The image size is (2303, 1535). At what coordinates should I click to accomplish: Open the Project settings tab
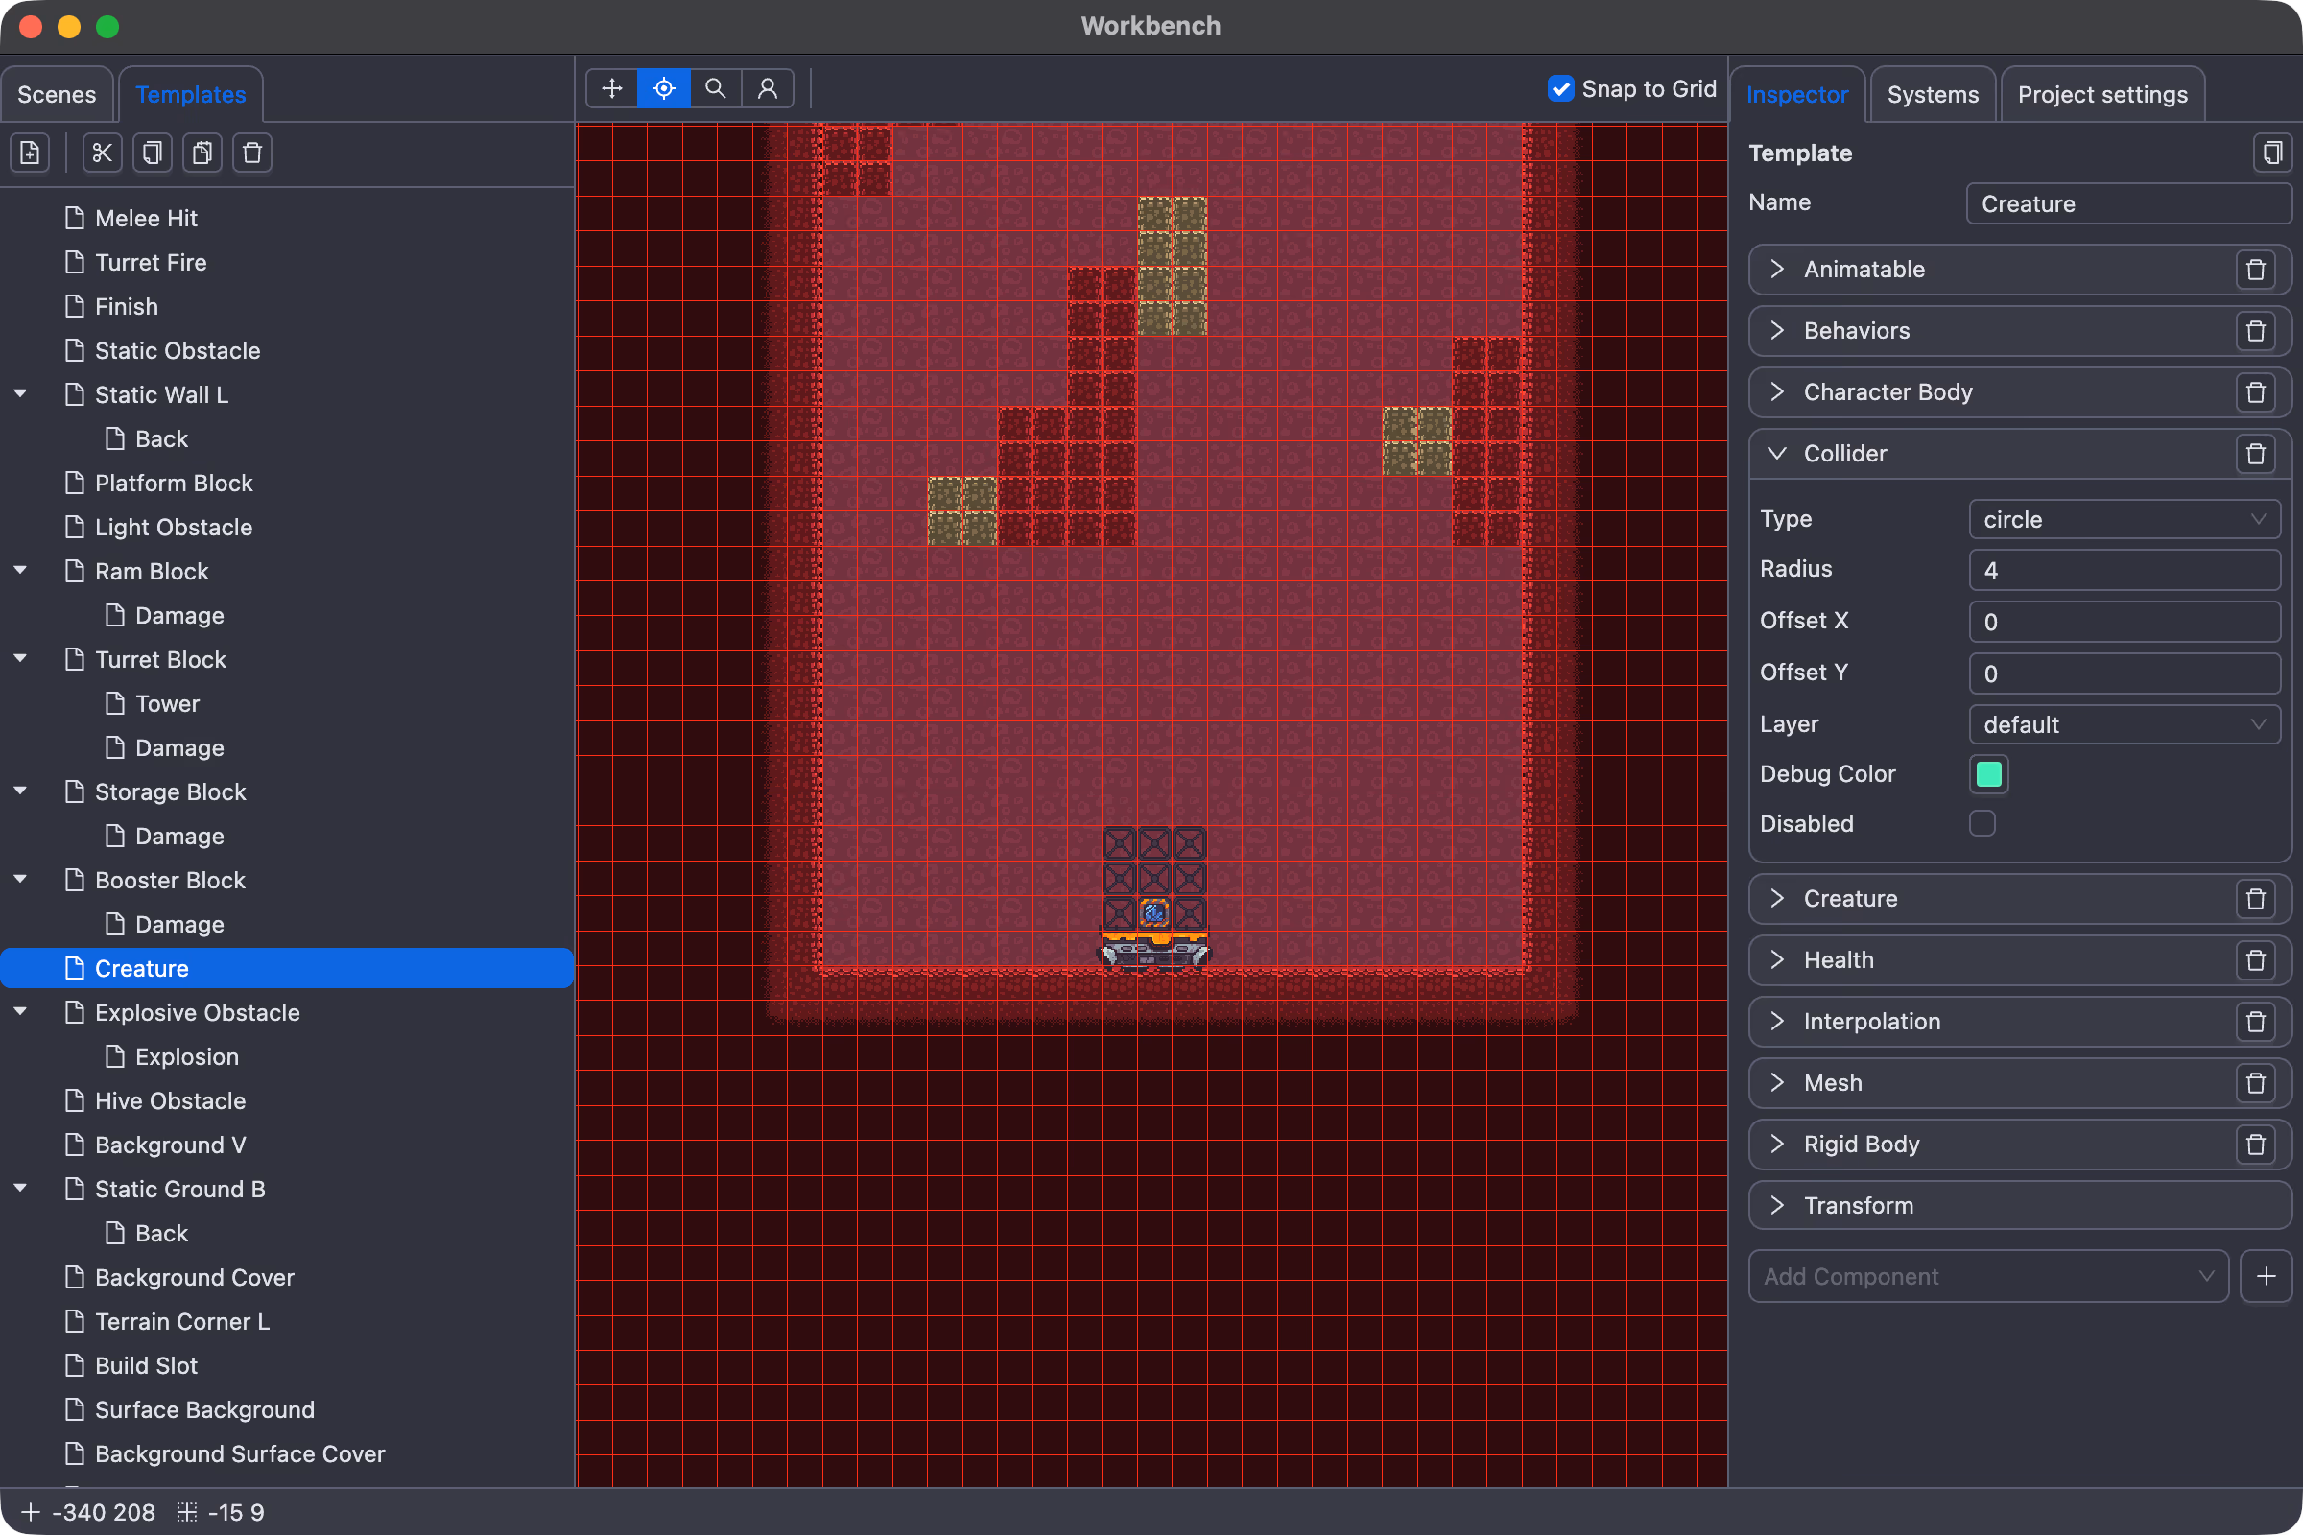tap(2102, 95)
